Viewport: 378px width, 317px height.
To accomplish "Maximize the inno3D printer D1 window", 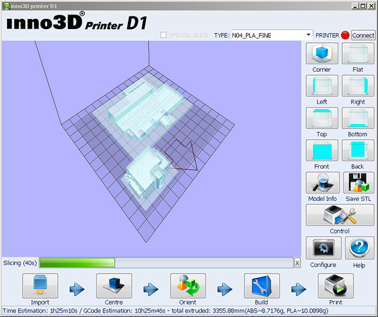I will pos(363,6).
